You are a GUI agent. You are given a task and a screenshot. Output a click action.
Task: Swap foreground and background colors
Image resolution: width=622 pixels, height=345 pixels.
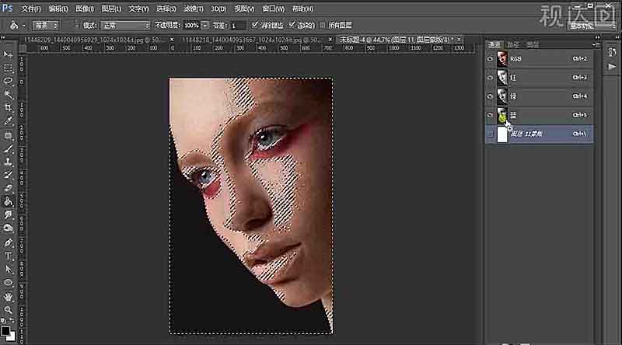[x=12, y=320]
